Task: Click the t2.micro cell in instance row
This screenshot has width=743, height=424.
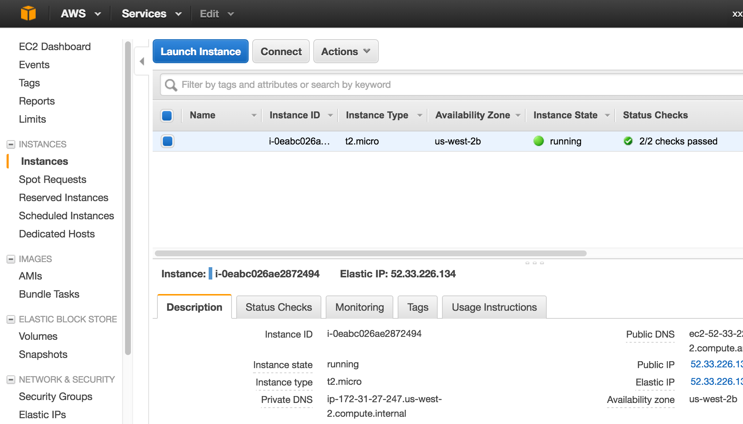Action: coord(362,141)
